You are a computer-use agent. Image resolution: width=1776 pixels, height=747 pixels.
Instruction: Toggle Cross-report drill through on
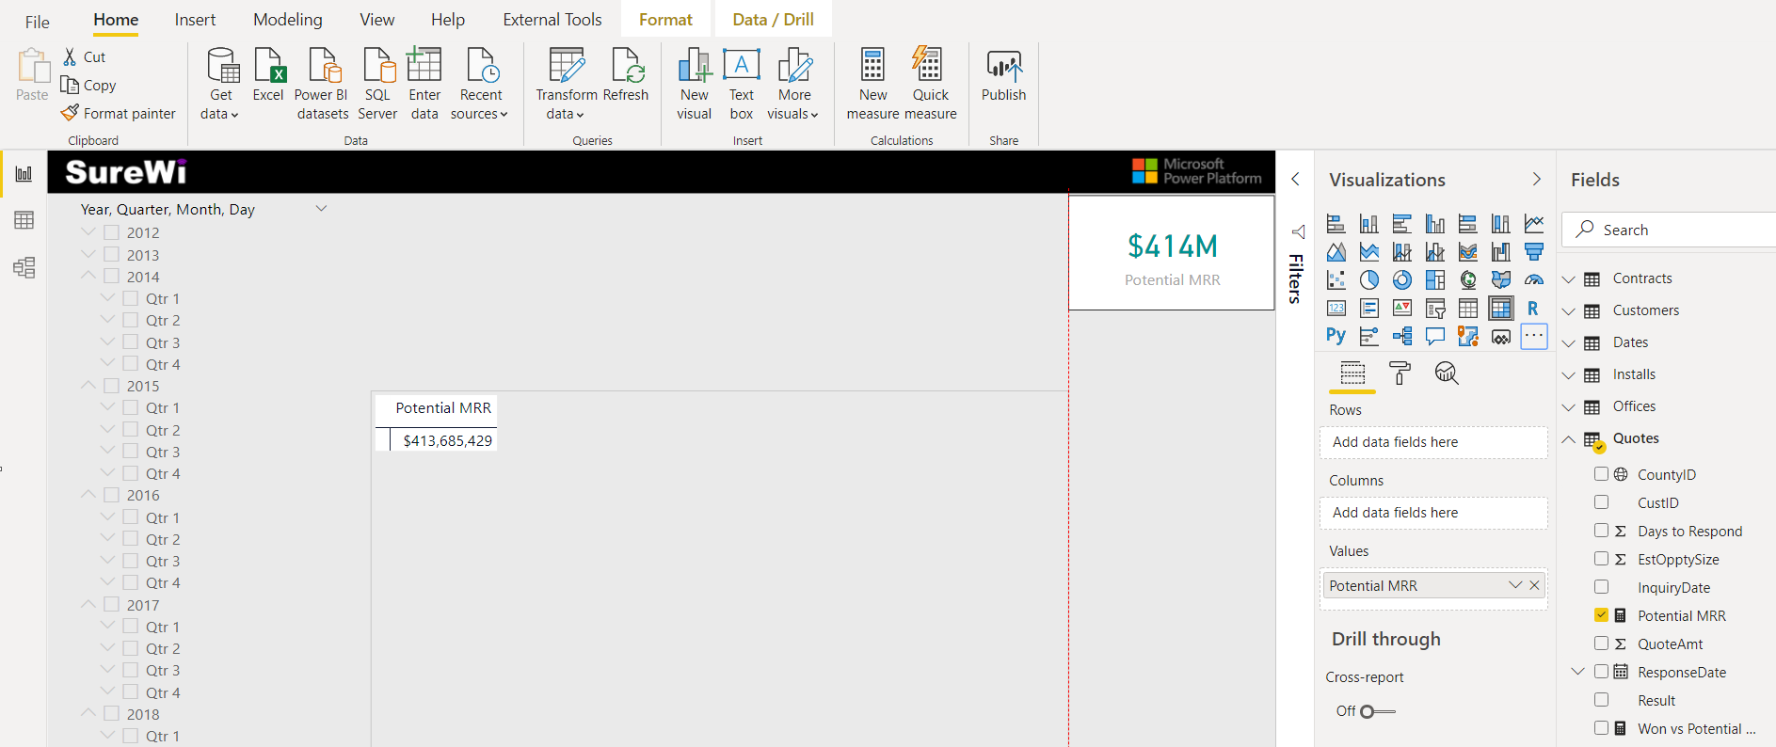pos(1378,711)
